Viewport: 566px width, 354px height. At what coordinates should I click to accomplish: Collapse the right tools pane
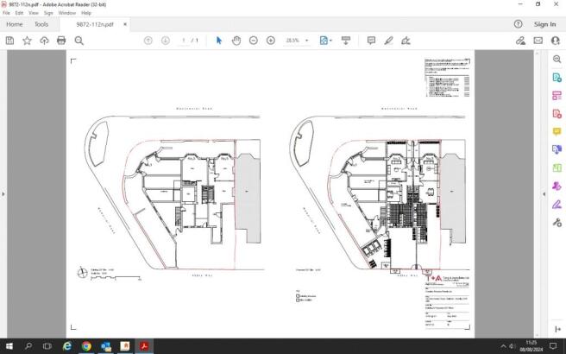coord(544,194)
